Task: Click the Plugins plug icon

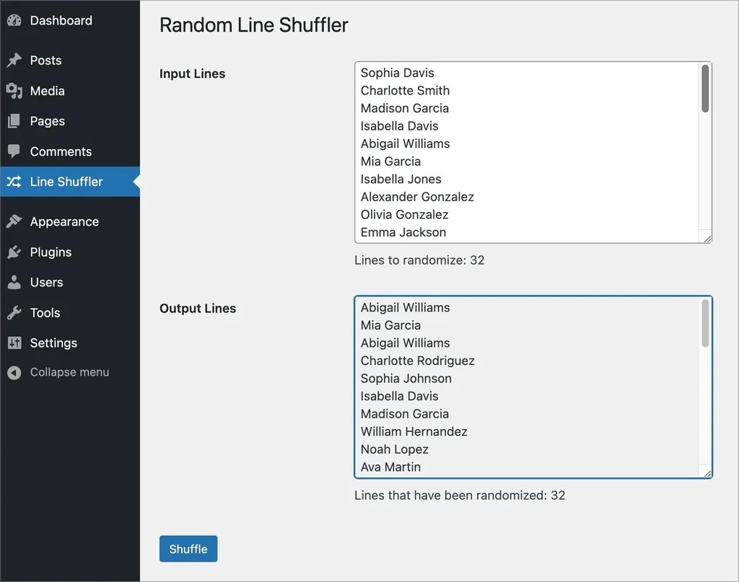Action: [x=14, y=252]
